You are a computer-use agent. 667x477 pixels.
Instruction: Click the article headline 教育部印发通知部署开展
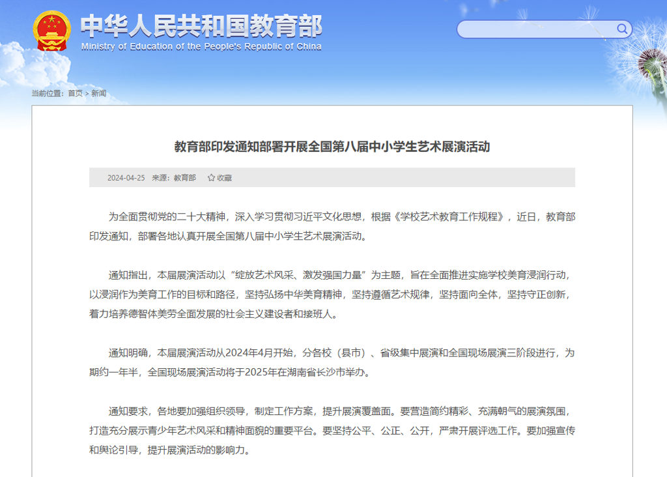332,147
